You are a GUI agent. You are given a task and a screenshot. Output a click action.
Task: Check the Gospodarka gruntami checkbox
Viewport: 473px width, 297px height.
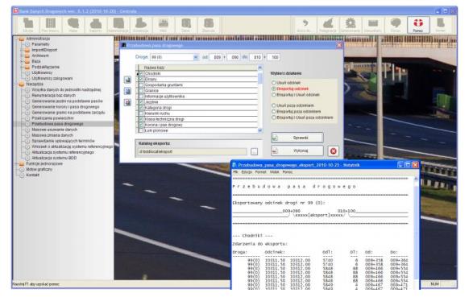coord(140,85)
